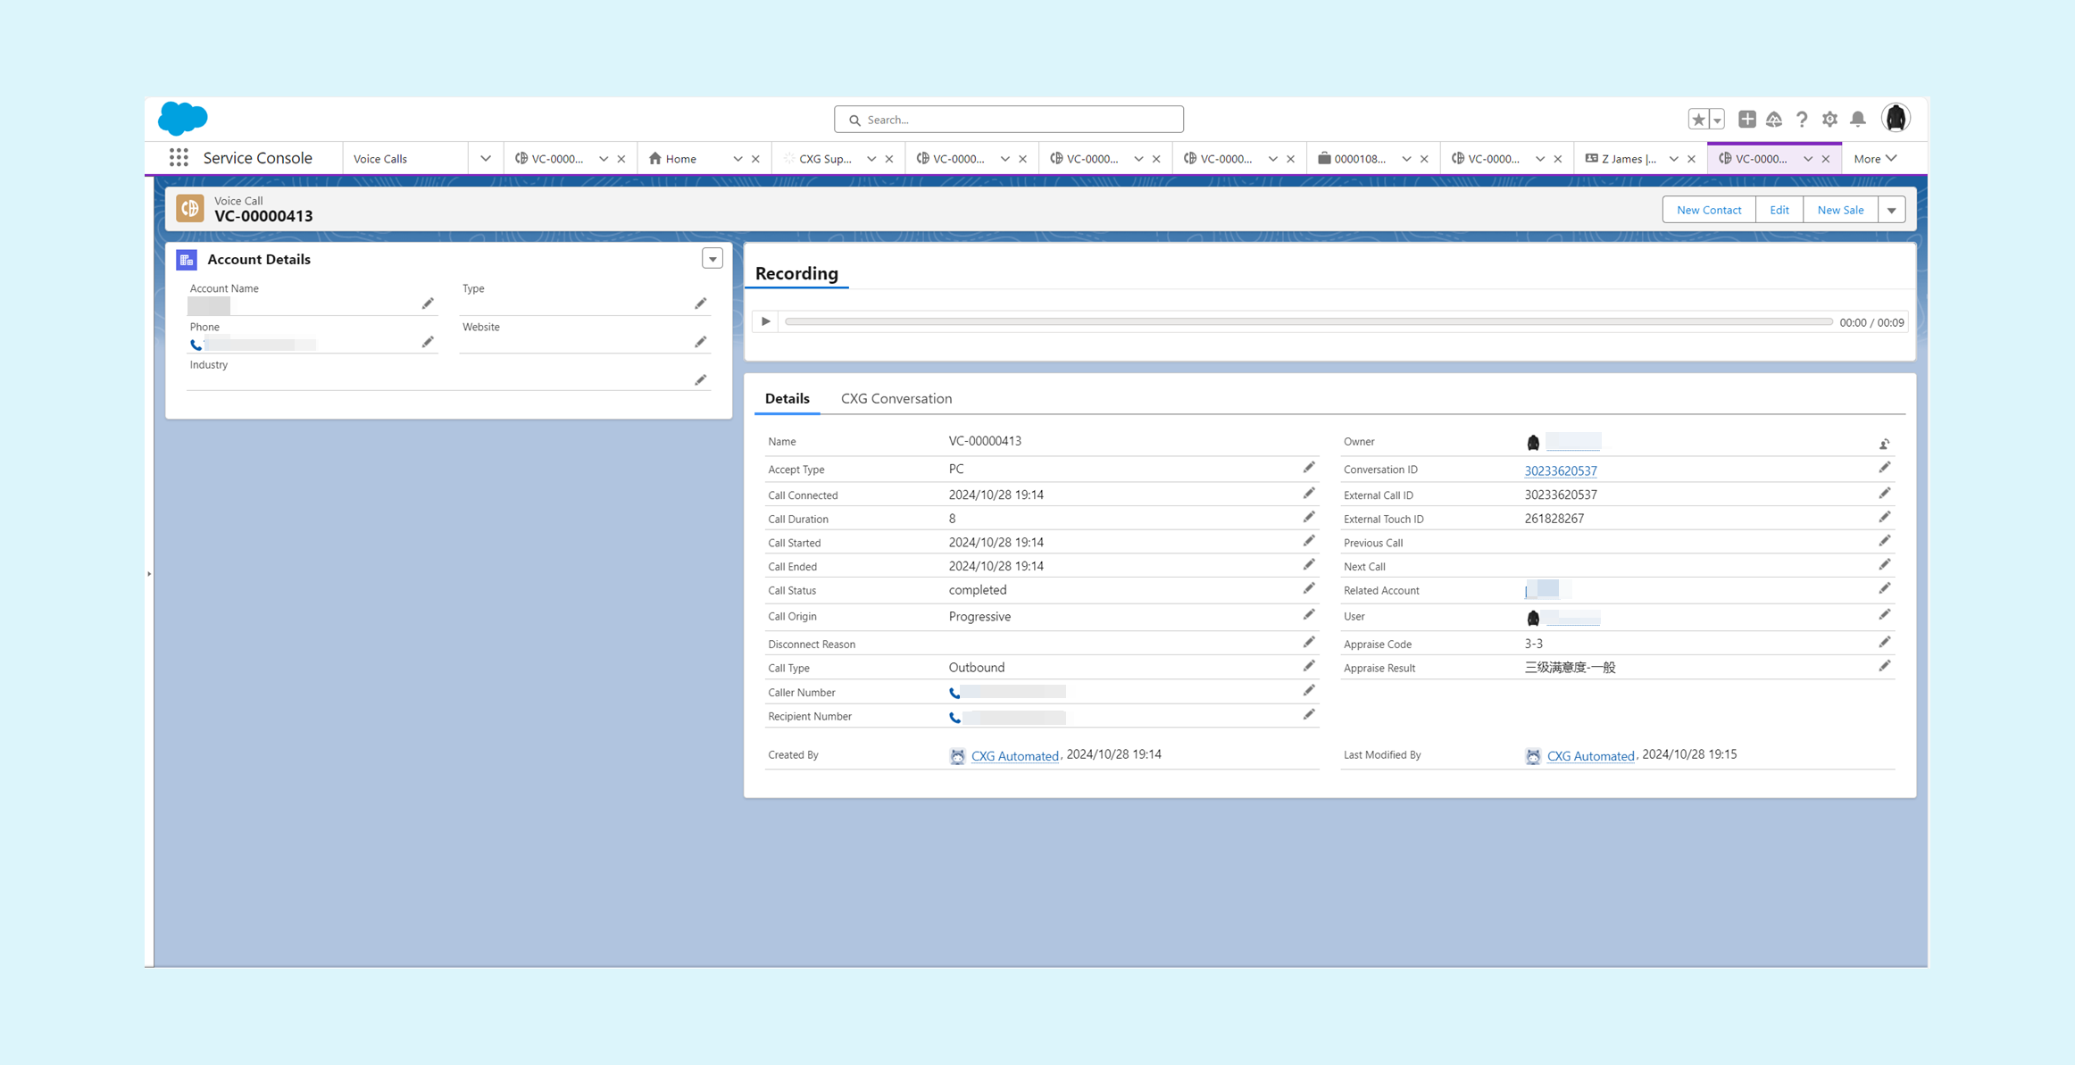Edit the Recipient Number field pencil
Viewport: 2075px width, 1065px height.
tap(1309, 714)
